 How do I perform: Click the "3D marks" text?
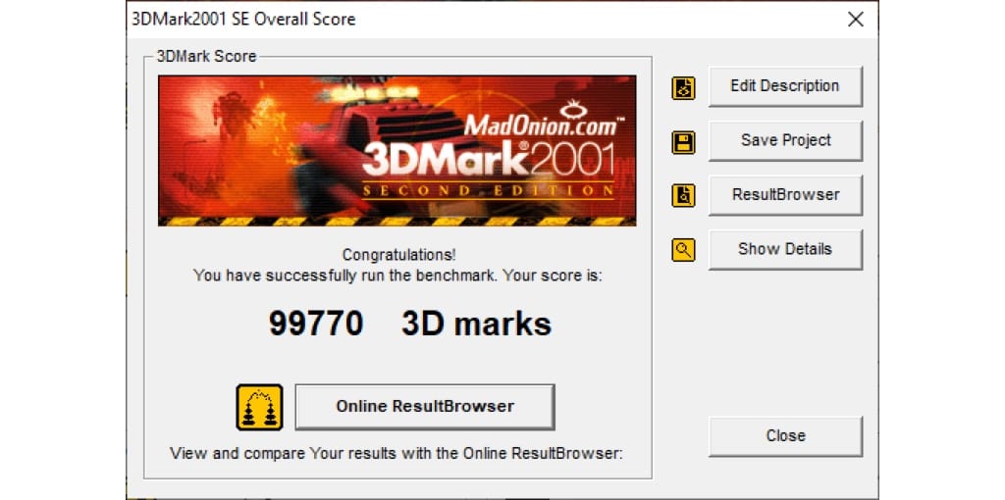476,324
